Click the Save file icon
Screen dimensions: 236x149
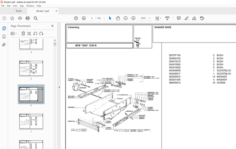pyautogui.click(x=4, y=18)
